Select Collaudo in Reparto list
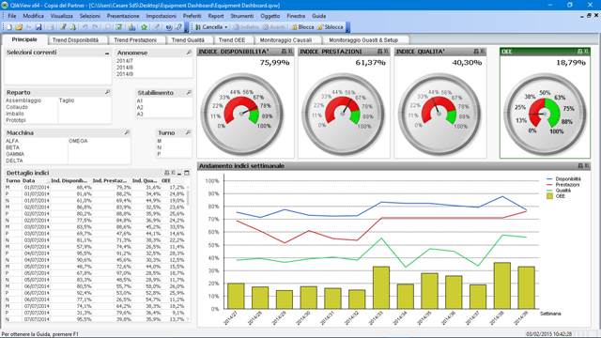The height and width of the screenshot is (338, 601). coord(17,107)
